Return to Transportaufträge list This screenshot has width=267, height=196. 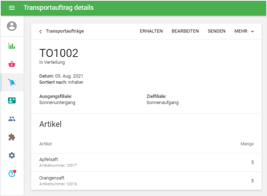tap(65, 31)
